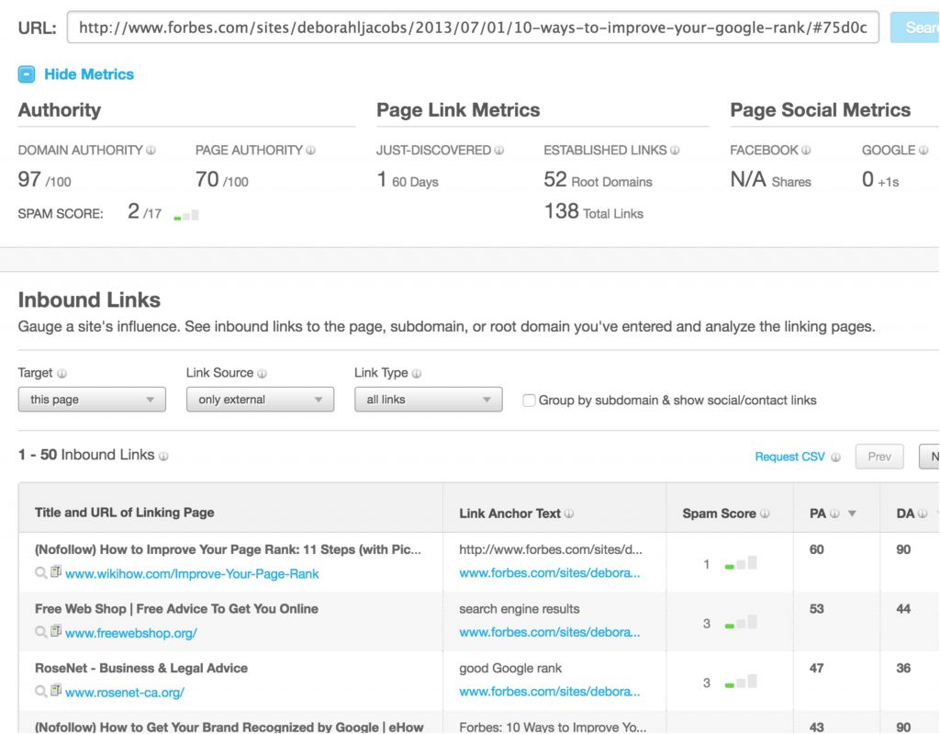Click the Request CSV link
The width and height of the screenshot is (940, 734).
tap(789, 457)
